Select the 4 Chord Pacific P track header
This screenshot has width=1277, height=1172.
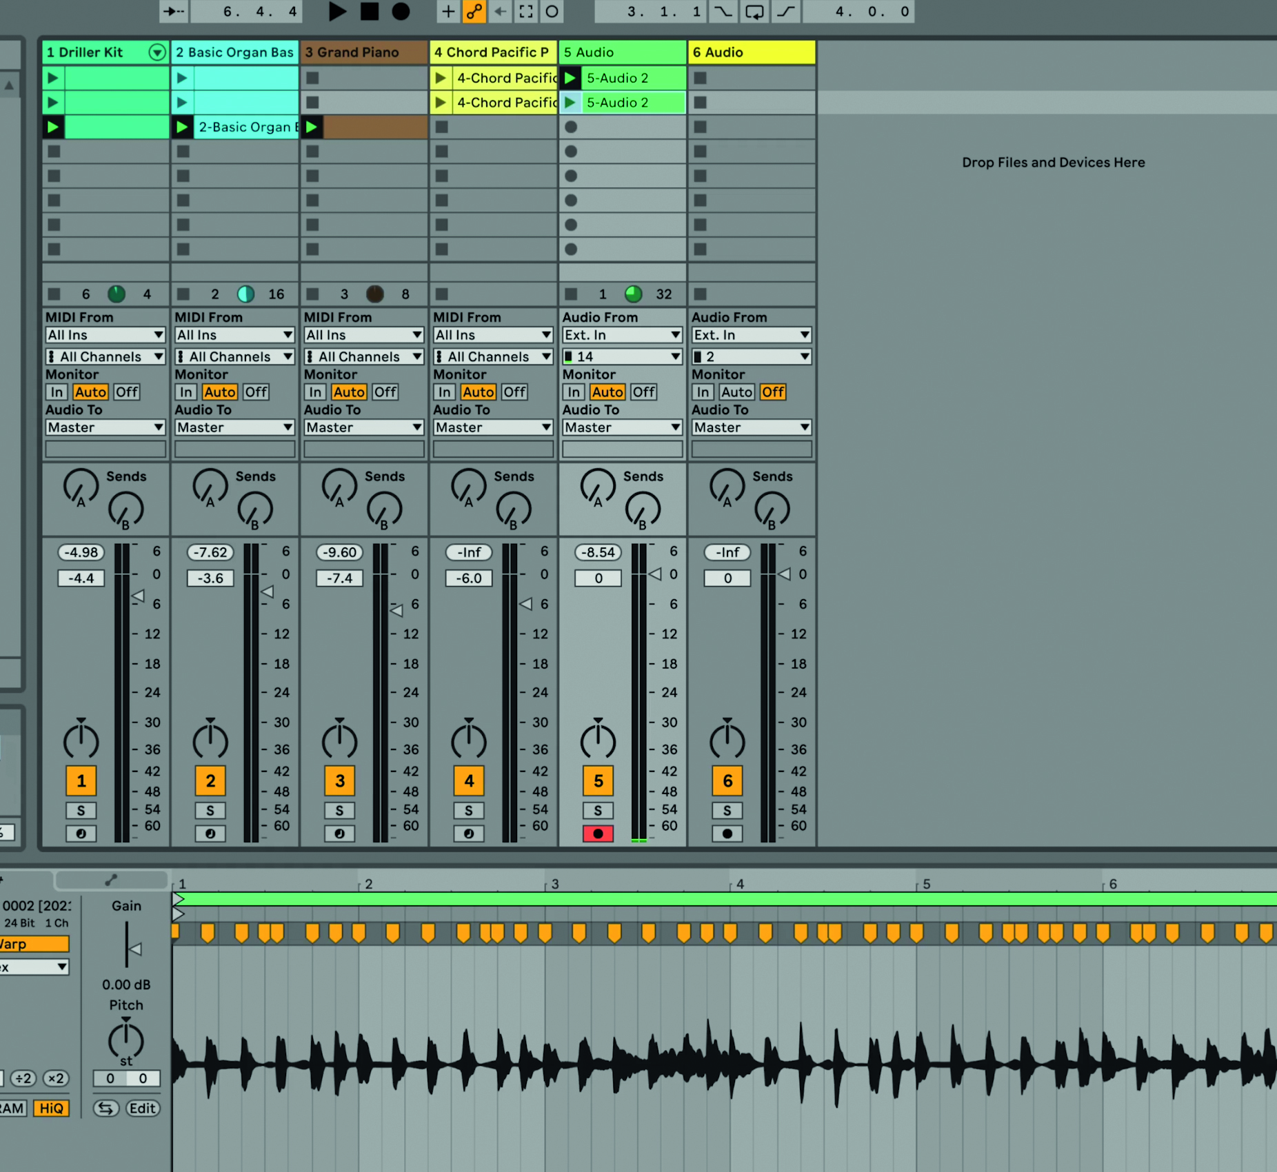pos(494,52)
